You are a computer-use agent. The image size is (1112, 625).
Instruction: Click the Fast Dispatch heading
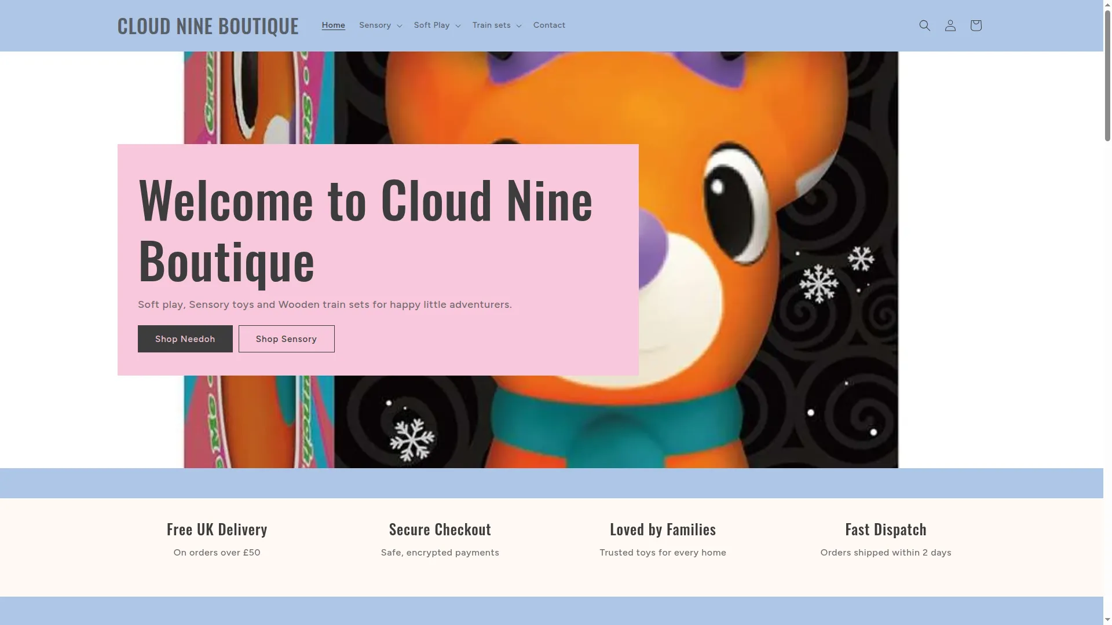(886, 530)
